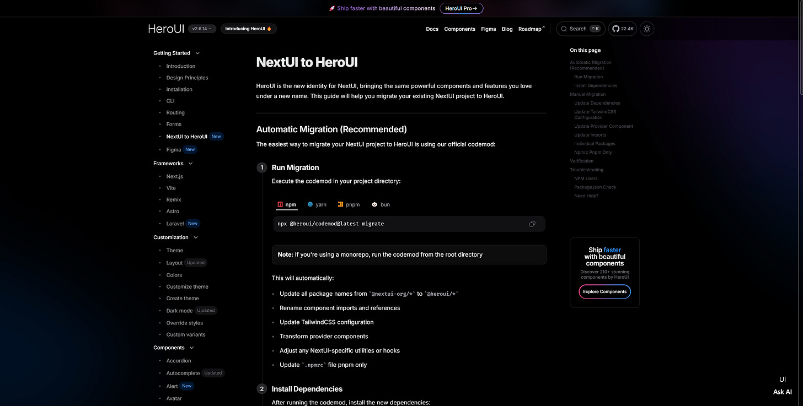The image size is (803, 406).
Task: Select the bun package manager tab
Action: [381, 204]
